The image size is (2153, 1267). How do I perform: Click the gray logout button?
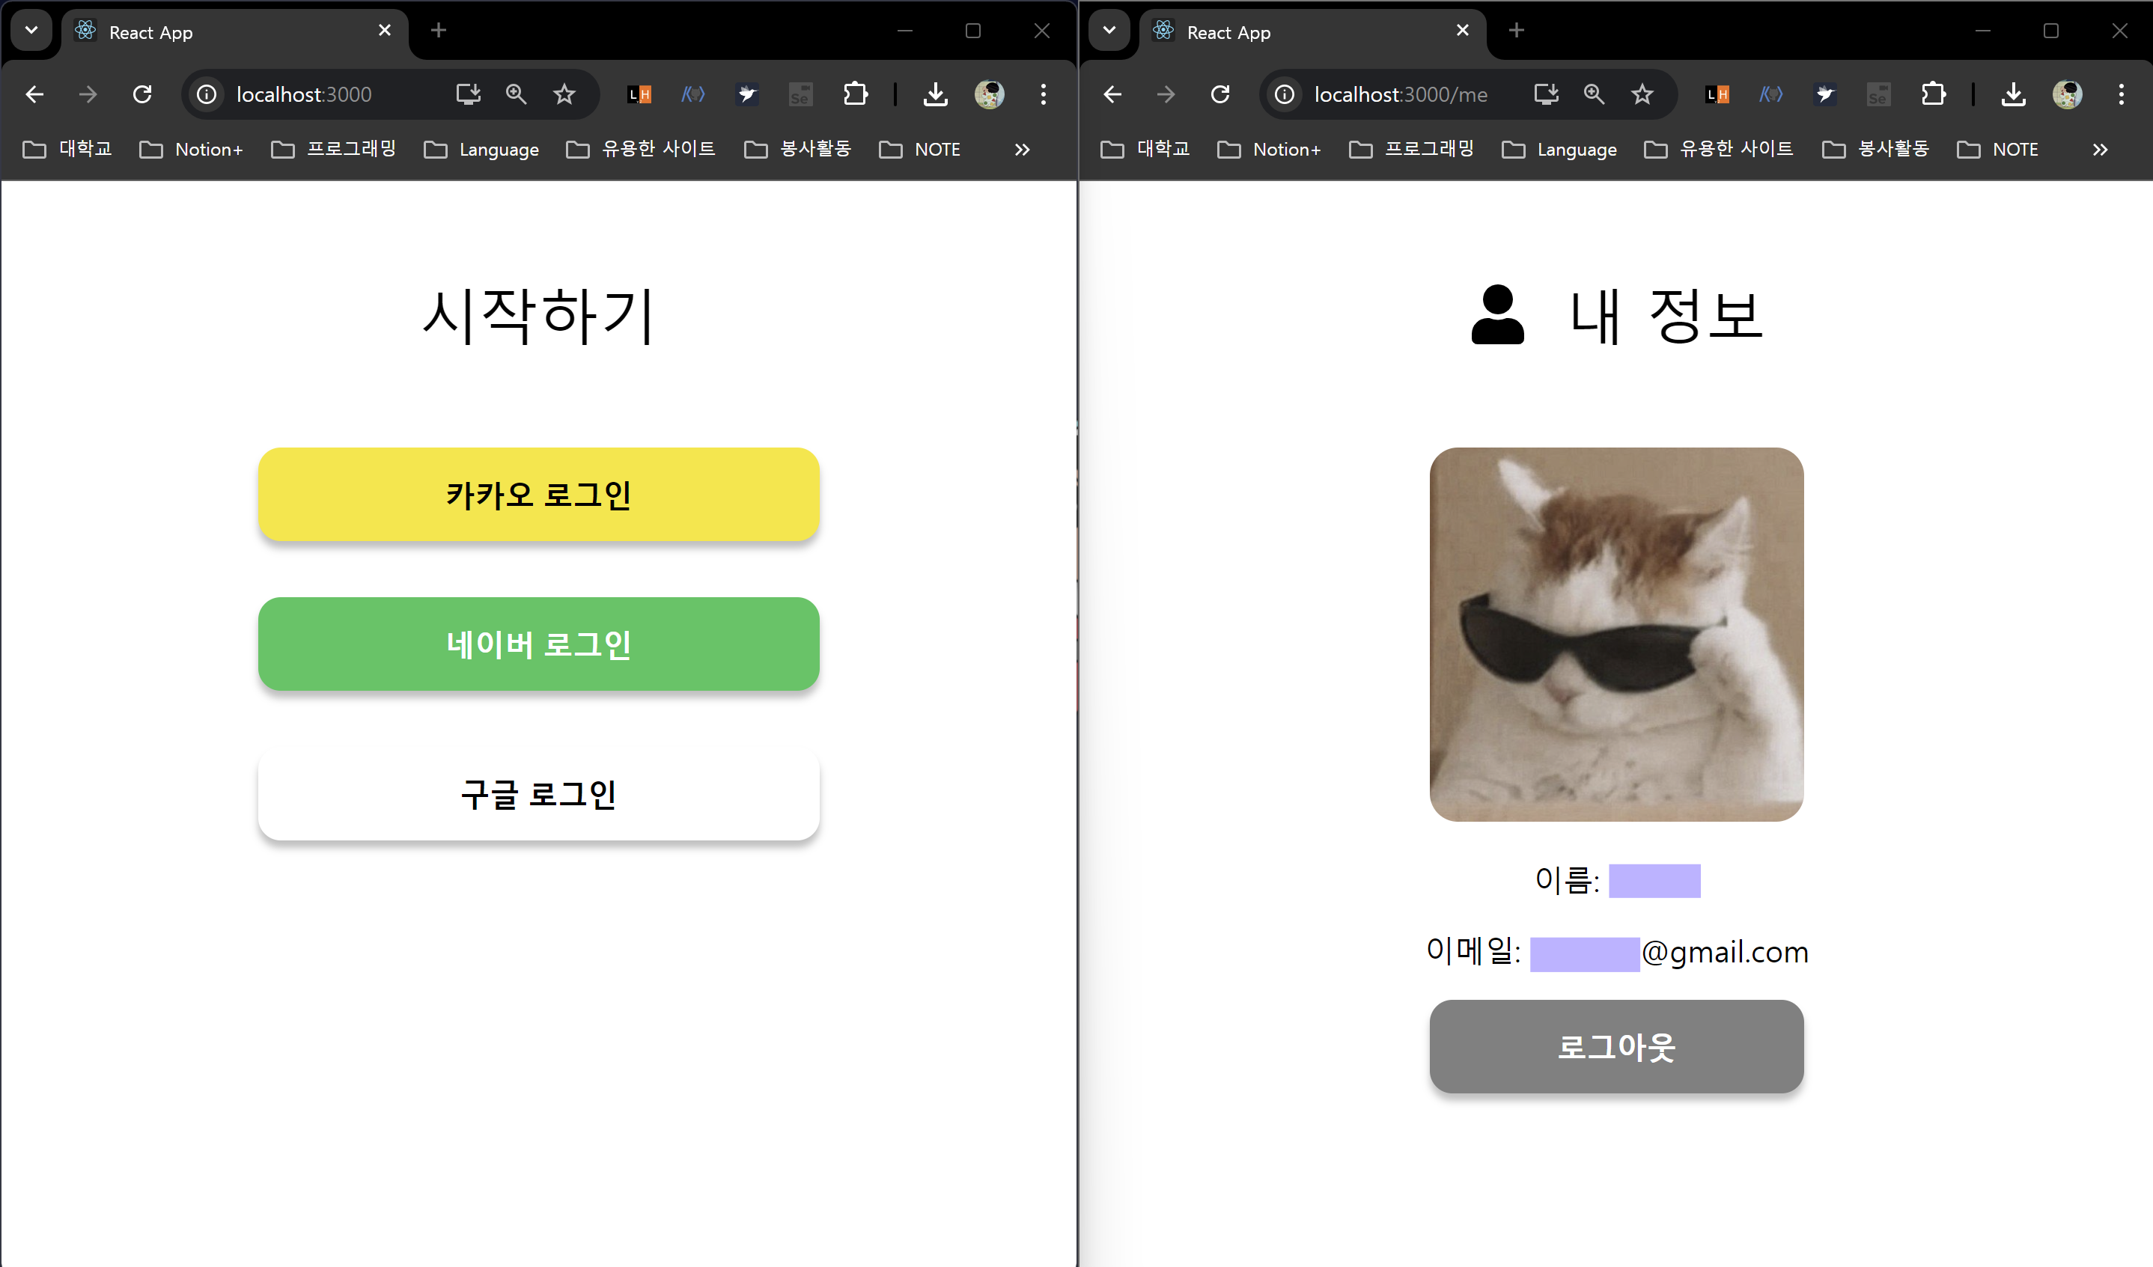click(x=1615, y=1045)
